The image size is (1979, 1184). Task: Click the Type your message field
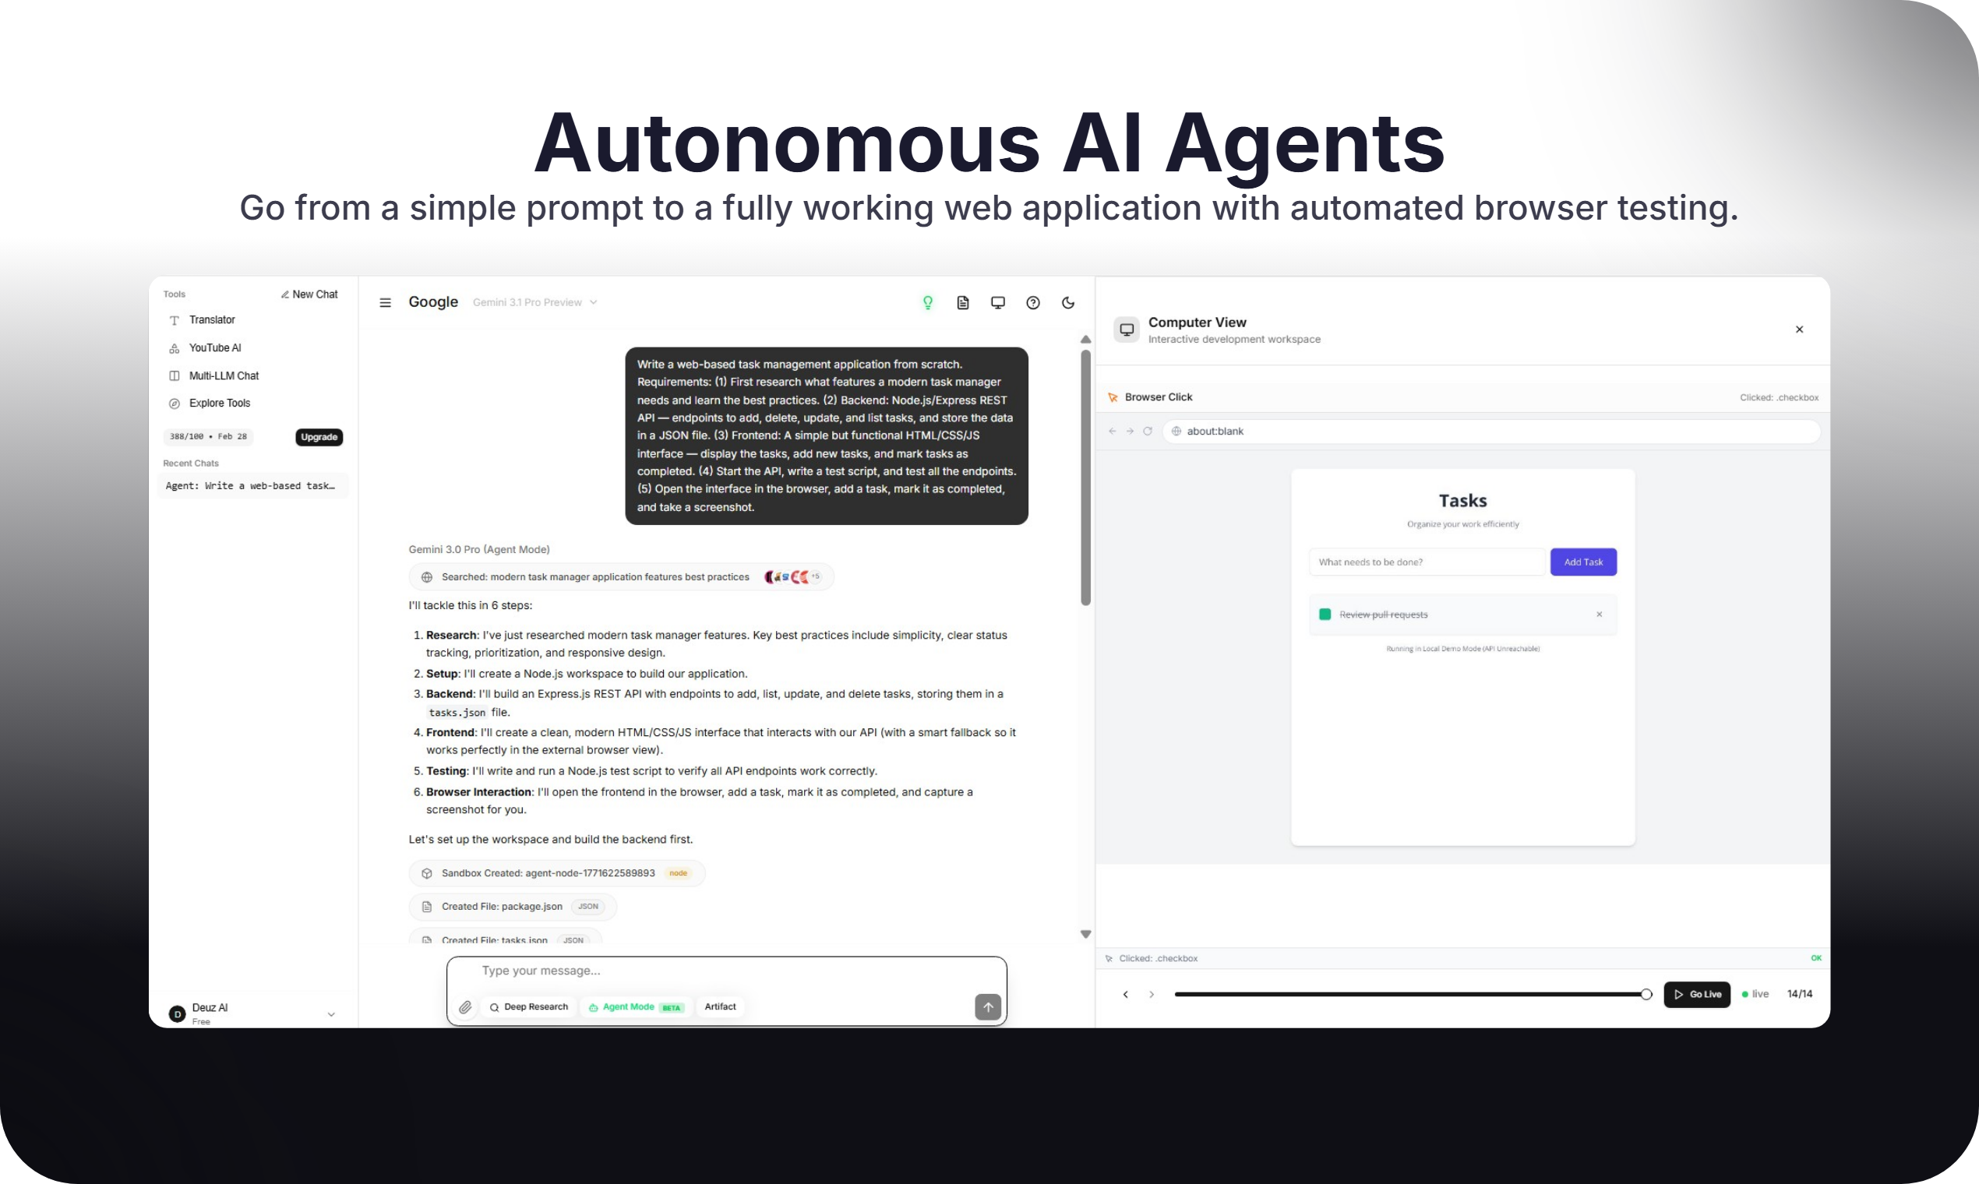pyautogui.click(x=718, y=971)
